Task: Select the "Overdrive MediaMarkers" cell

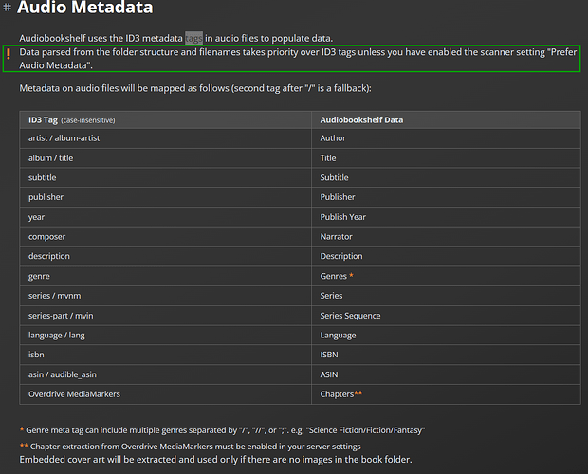Action: tap(165, 394)
